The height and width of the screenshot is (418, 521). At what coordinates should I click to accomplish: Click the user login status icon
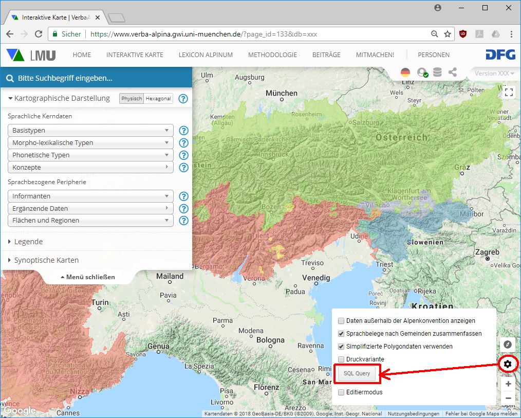tap(422, 72)
